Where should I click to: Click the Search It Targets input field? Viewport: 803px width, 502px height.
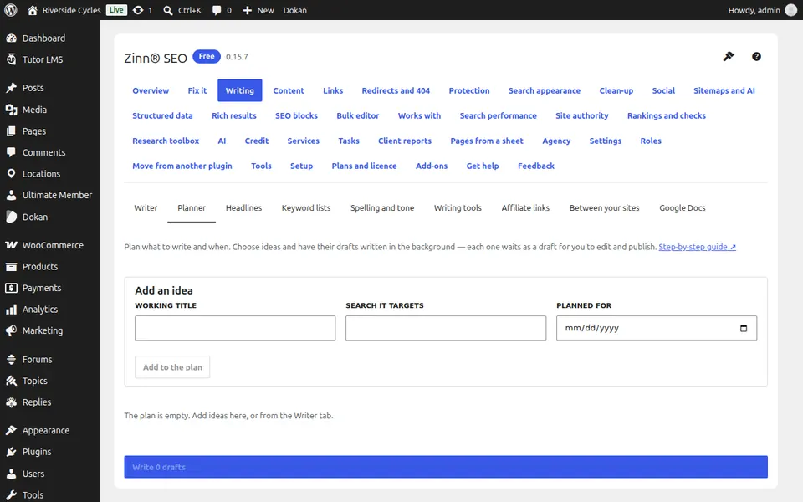[446, 328]
